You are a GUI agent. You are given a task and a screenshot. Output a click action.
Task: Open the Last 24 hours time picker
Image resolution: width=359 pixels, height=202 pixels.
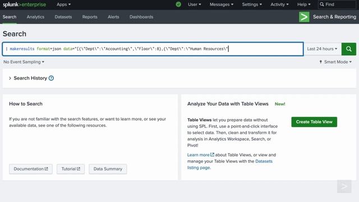point(322,49)
